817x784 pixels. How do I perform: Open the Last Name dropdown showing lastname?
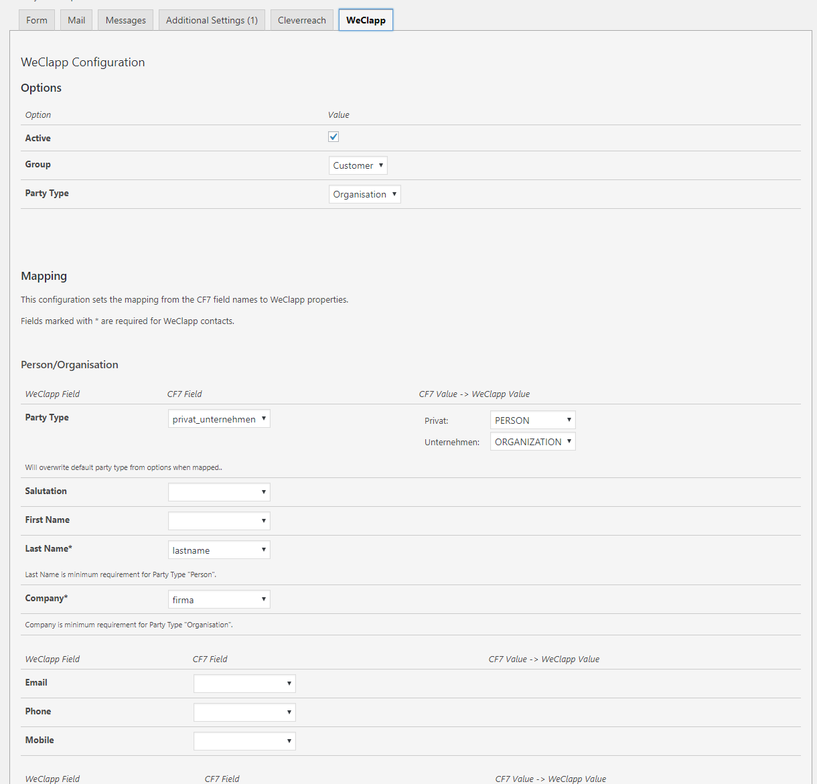click(x=219, y=550)
